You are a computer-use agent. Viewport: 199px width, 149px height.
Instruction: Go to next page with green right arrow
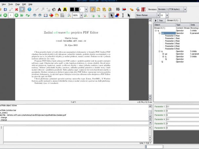tap(16, 16)
